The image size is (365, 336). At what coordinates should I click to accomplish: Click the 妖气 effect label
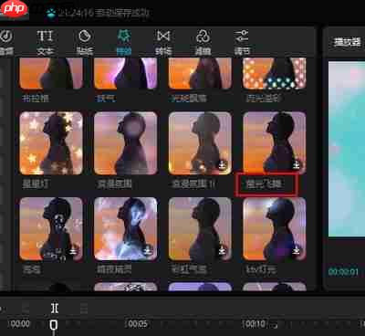(105, 98)
